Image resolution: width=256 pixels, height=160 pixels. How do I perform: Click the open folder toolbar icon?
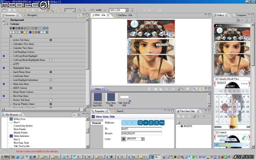[20, 10]
